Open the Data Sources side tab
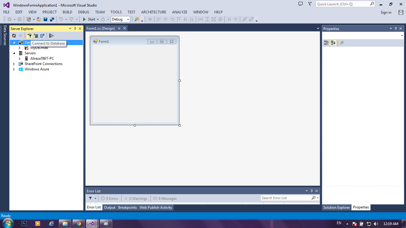 point(5,35)
